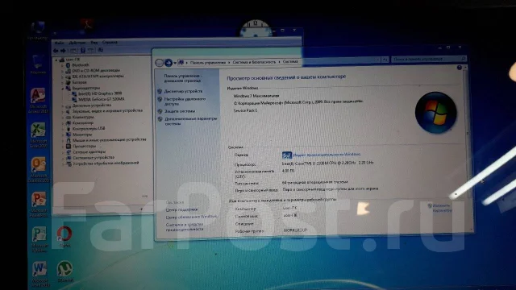Image resolution: width=516 pixels, height=290 pixels.
Task: Open the Microsoft Word desktop shortcut
Action: pos(40,274)
